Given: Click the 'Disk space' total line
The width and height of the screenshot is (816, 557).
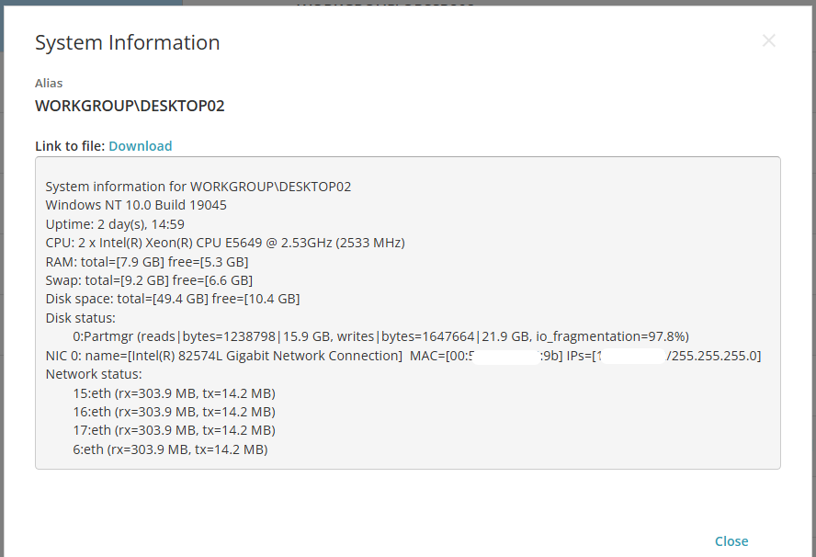Looking at the screenshot, I should point(172,299).
